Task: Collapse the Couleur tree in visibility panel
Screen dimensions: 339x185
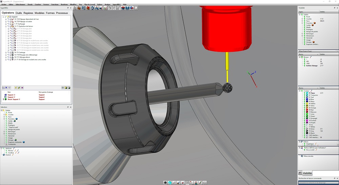Action: pyautogui.click(x=300, y=91)
